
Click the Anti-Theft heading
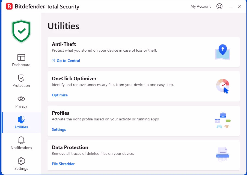point(64,44)
